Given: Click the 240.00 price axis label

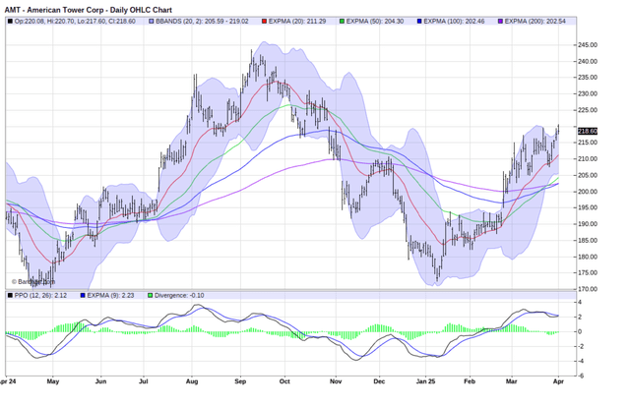Looking at the screenshot, I should coord(588,61).
